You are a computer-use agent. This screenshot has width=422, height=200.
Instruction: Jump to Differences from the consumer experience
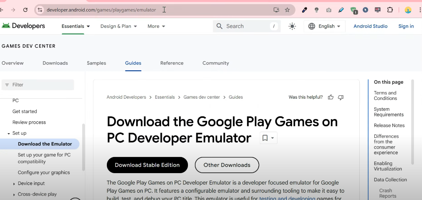386,144
